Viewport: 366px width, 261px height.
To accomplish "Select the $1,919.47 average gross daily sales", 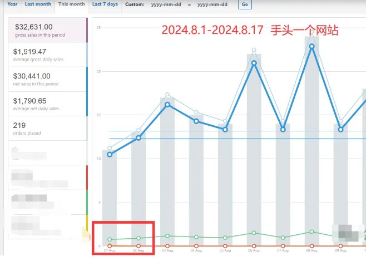I will coord(48,55).
